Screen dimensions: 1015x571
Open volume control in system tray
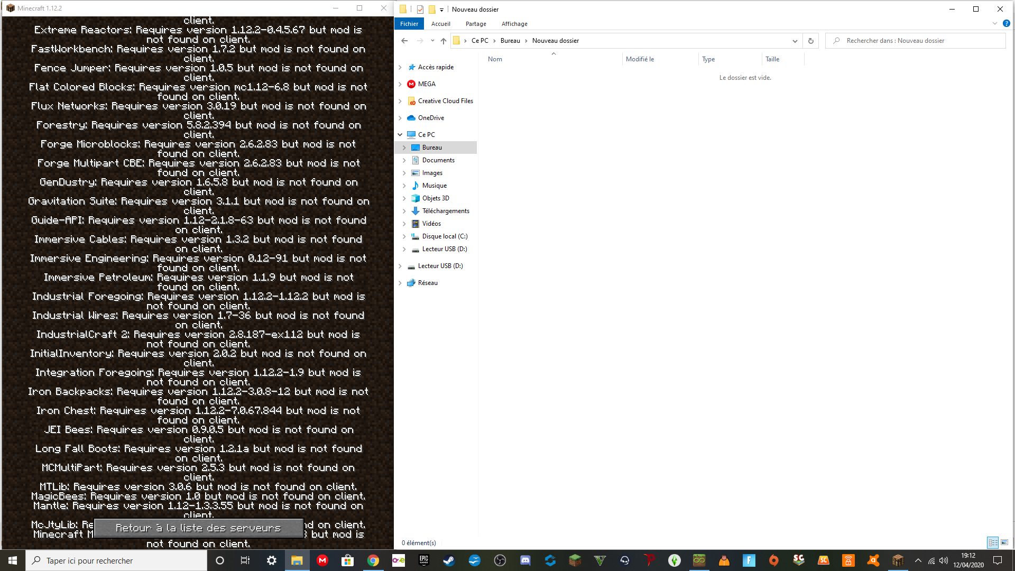click(944, 560)
